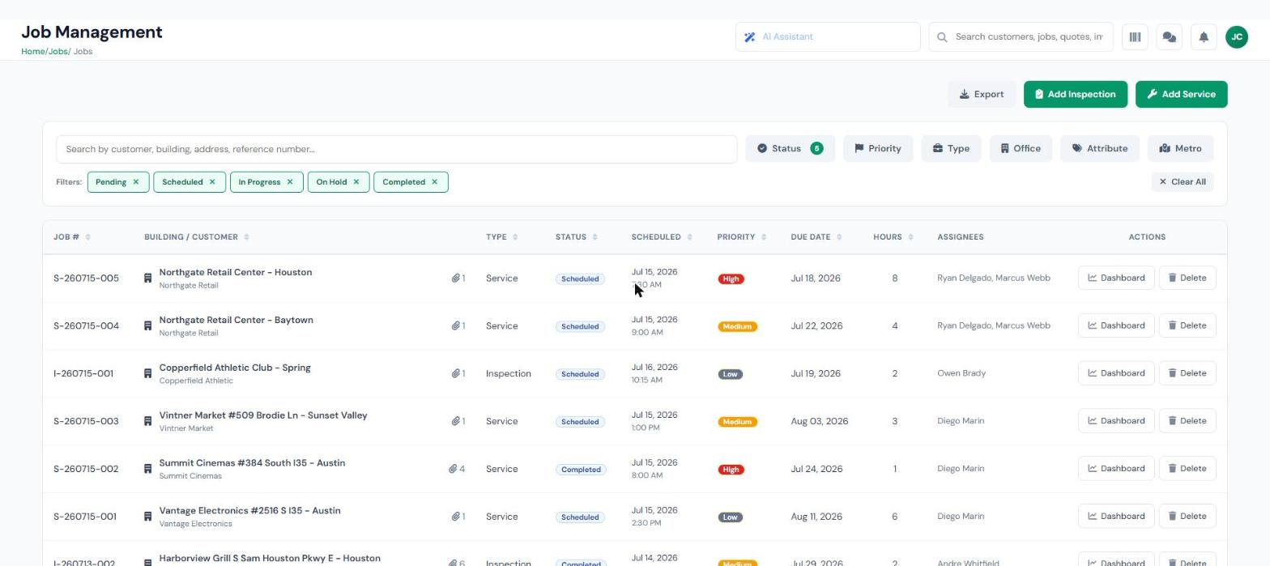Click building icon beside Northgate Retail Center - Houston

tap(148, 279)
